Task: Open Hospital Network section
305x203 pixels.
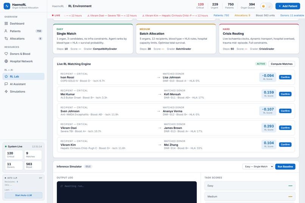Action: point(23,61)
